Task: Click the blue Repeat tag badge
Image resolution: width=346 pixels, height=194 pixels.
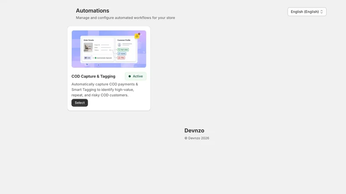Action: (122, 53)
